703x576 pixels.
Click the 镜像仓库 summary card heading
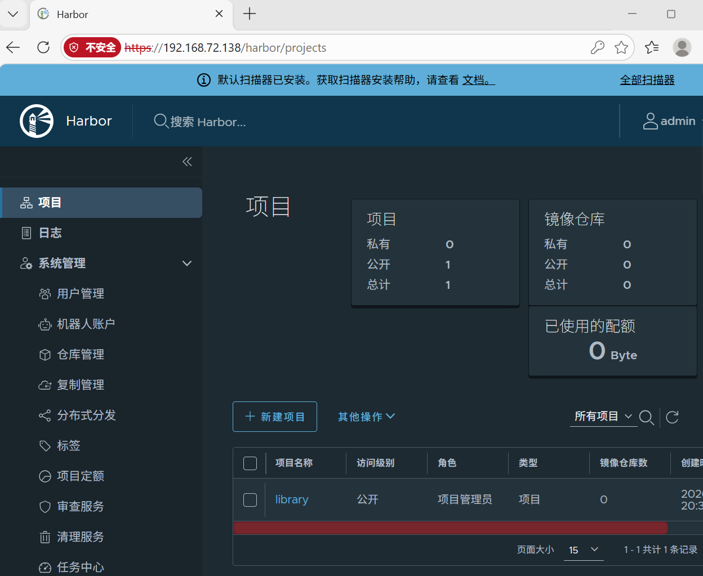pyautogui.click(x=575, y=220)
